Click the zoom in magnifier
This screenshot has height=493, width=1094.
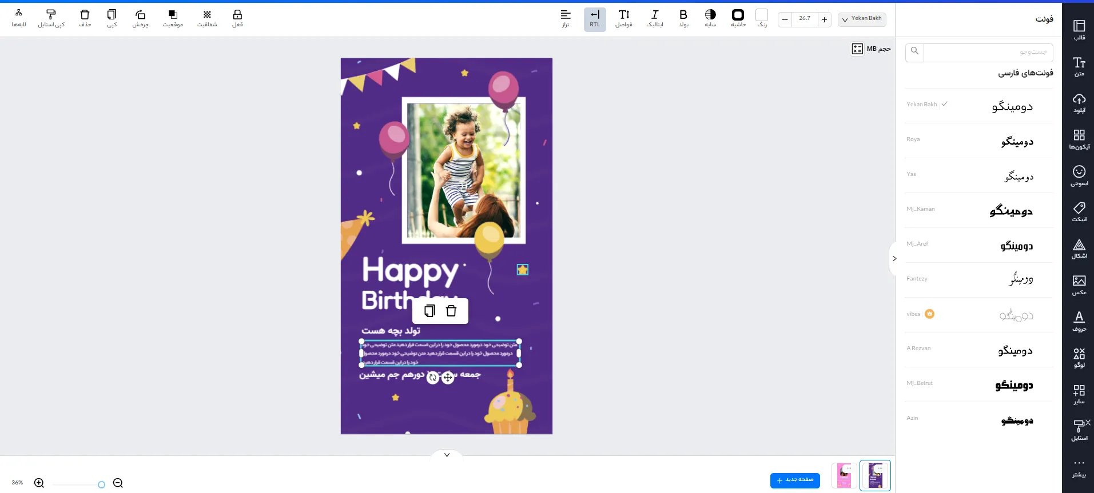click(x=39, y=483)
